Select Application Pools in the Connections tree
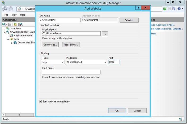The image size is (187, 124). 23,36
